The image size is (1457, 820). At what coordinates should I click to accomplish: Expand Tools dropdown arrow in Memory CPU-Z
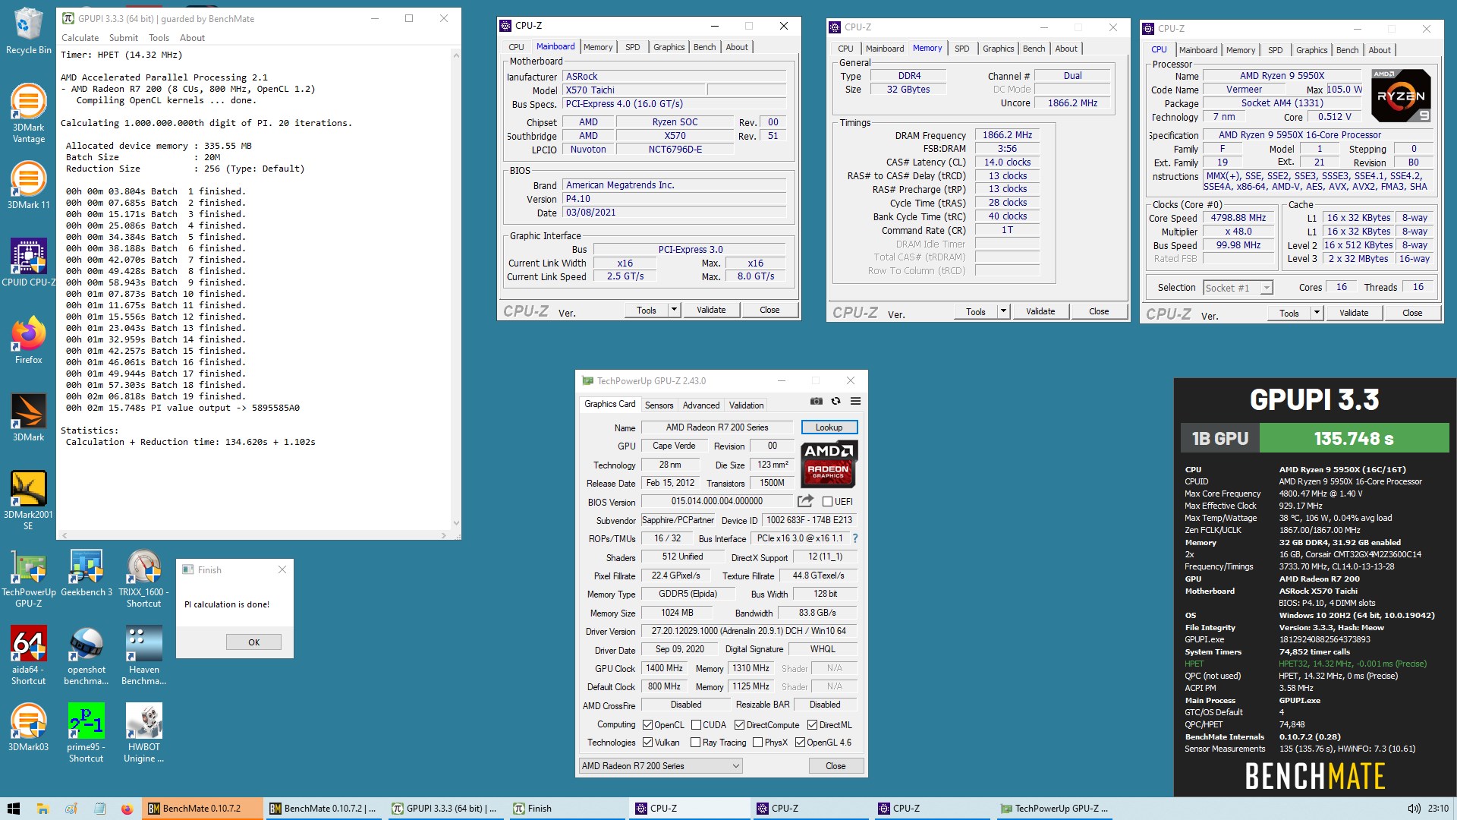point(1003,311)
